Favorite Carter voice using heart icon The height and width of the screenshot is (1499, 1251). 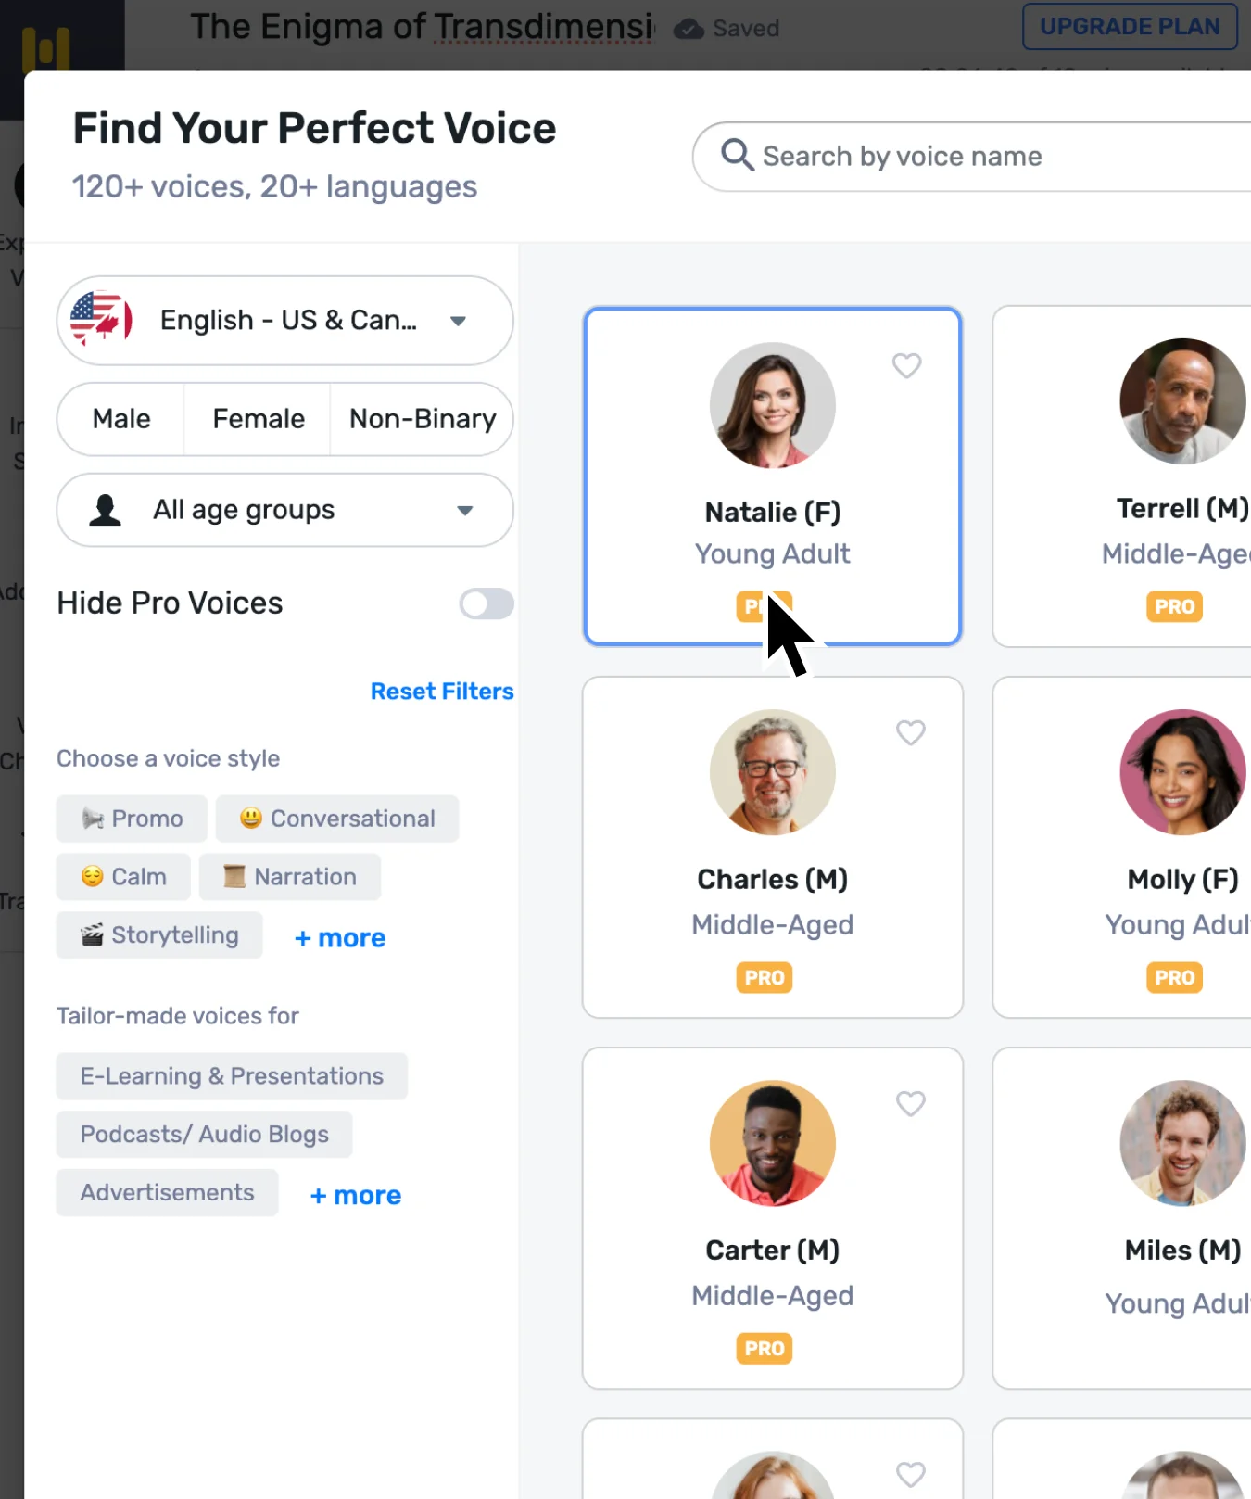(x=910, y=1104)
